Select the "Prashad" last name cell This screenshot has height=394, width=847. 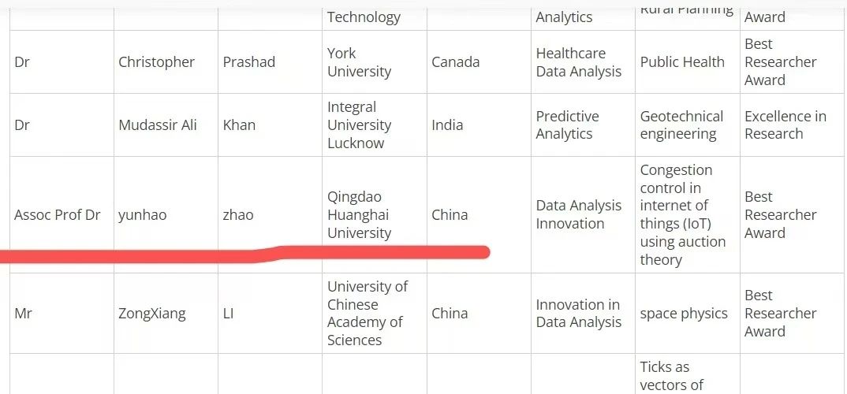(248, 62)
